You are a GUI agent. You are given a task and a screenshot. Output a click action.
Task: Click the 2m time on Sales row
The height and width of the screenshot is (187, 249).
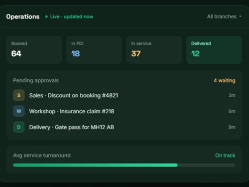(232, 95)
